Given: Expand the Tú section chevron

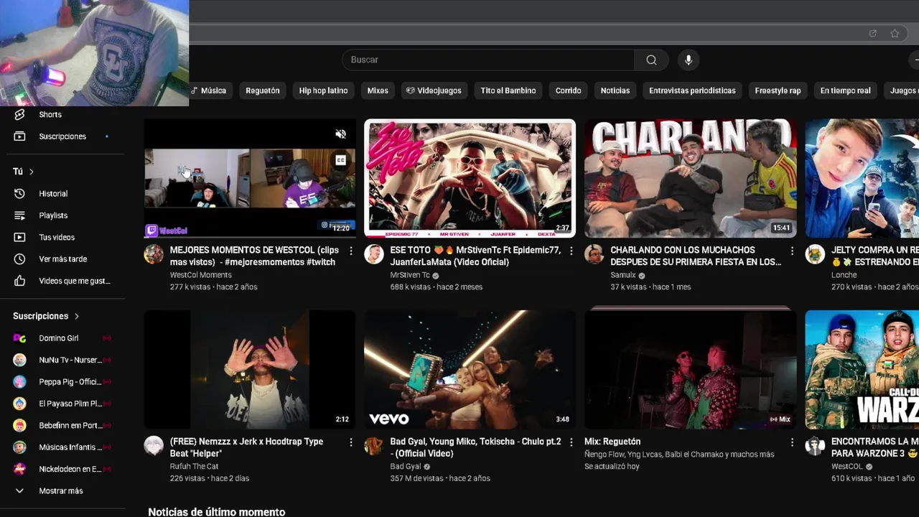Looking at the screenshot, I should coord(32,172).
